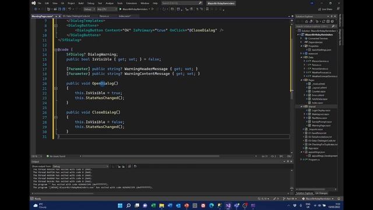
Task: Click Collapse All icon in Solution Explorer toolbar
Action: click(x=328, y=22)
